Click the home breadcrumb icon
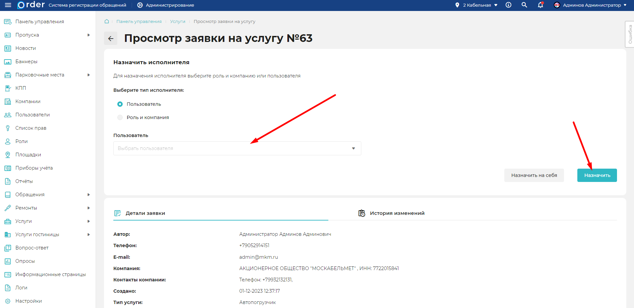This screenshot has width=634, height=308. pos(107,21)
